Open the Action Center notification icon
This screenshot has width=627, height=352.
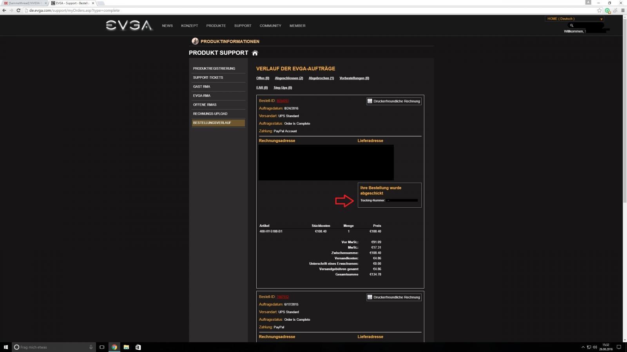click(x=619, y=347)
